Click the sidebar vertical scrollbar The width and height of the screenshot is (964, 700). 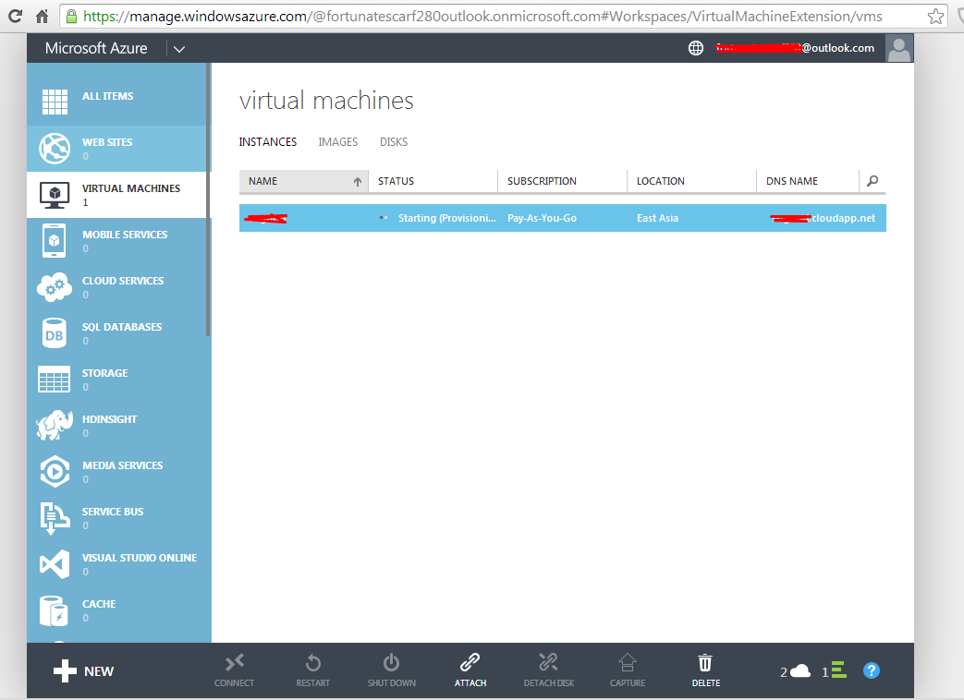click(x=208, y=199)
